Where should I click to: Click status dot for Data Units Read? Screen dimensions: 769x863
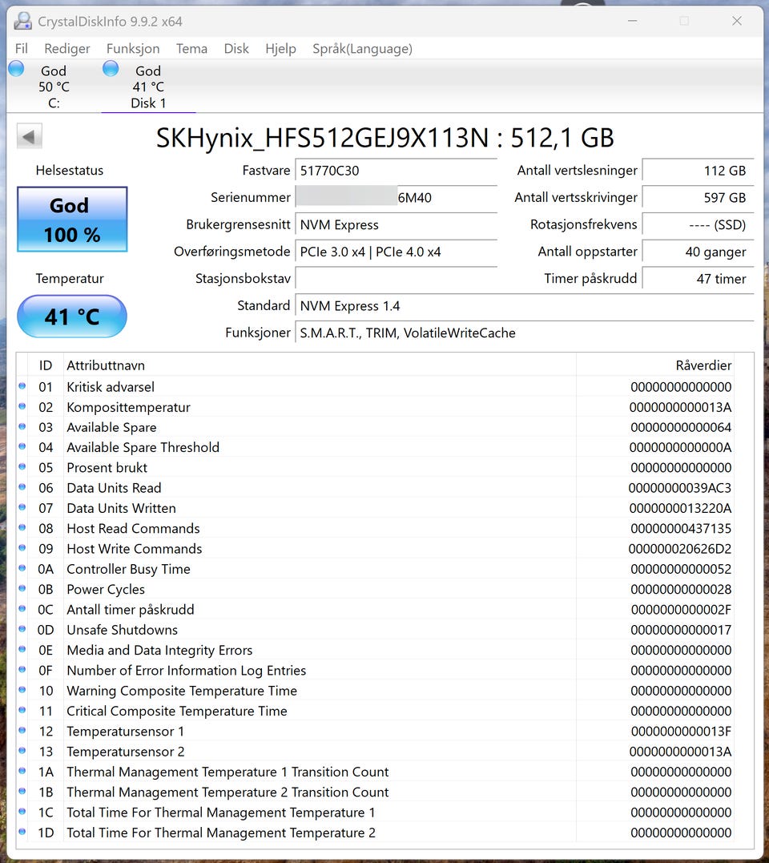point(22,488)
